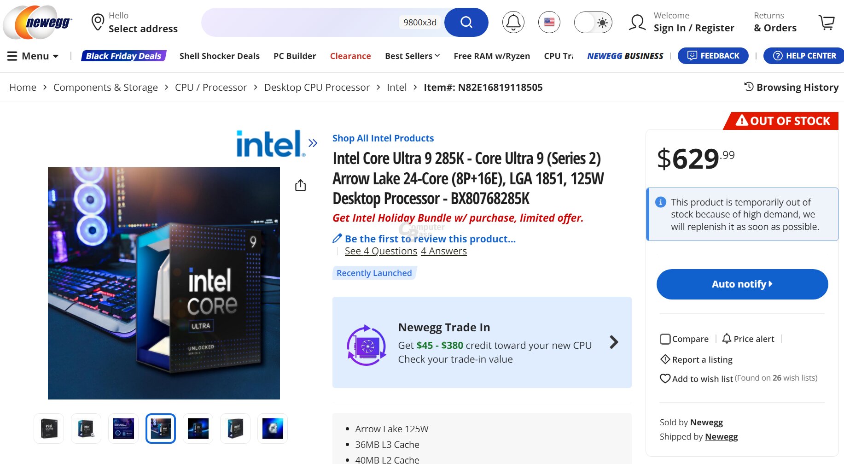The width and height of the screenshot is (844, 464).
Task: Go to PC Builder
Action: [x=294, y=56]
